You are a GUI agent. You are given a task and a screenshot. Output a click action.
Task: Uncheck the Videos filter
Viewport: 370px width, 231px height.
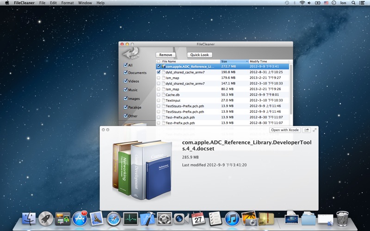click(125, 81)
